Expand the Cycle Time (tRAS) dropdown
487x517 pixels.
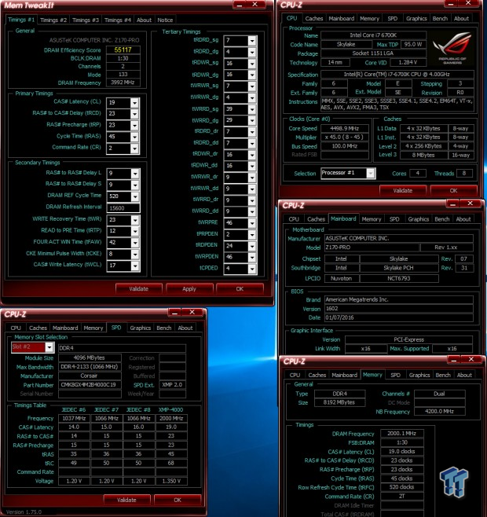(134, 137)
